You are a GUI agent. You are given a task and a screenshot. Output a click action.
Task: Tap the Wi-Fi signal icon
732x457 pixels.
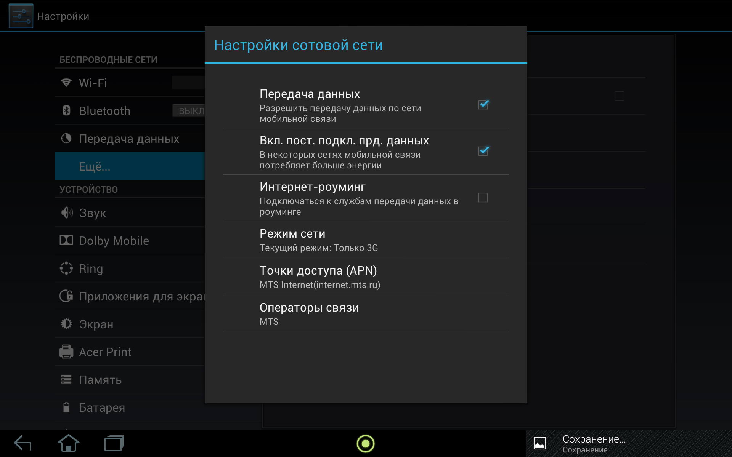coord(66,83)
